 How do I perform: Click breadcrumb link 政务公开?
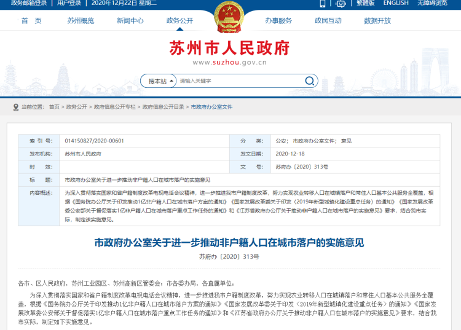[76, 107]
